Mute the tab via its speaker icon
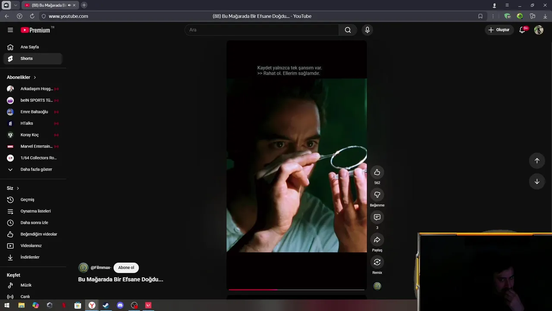552x311 pixels. pyautogui.click(x=69, y=5)
